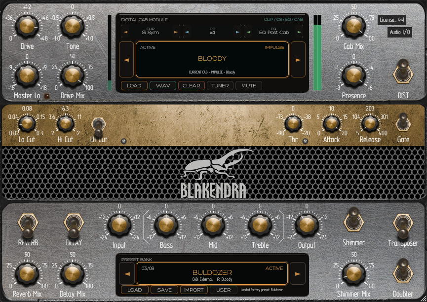Click the MUTE button
427x302 pixels.
pyautogui.click(x=249, y=85)
